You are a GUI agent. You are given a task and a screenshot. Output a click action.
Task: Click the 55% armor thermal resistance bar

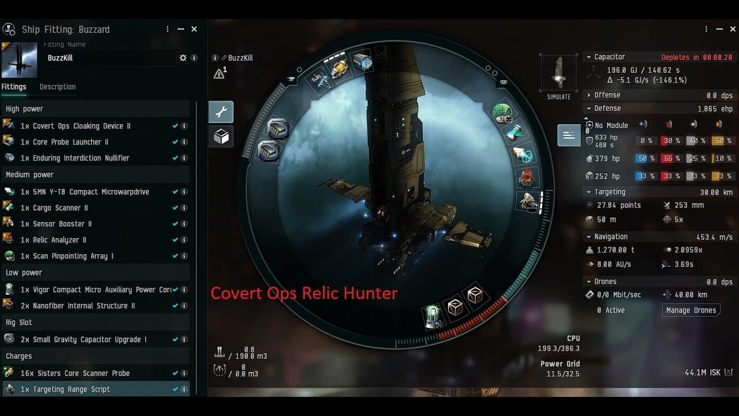click(x=671, y=158)
